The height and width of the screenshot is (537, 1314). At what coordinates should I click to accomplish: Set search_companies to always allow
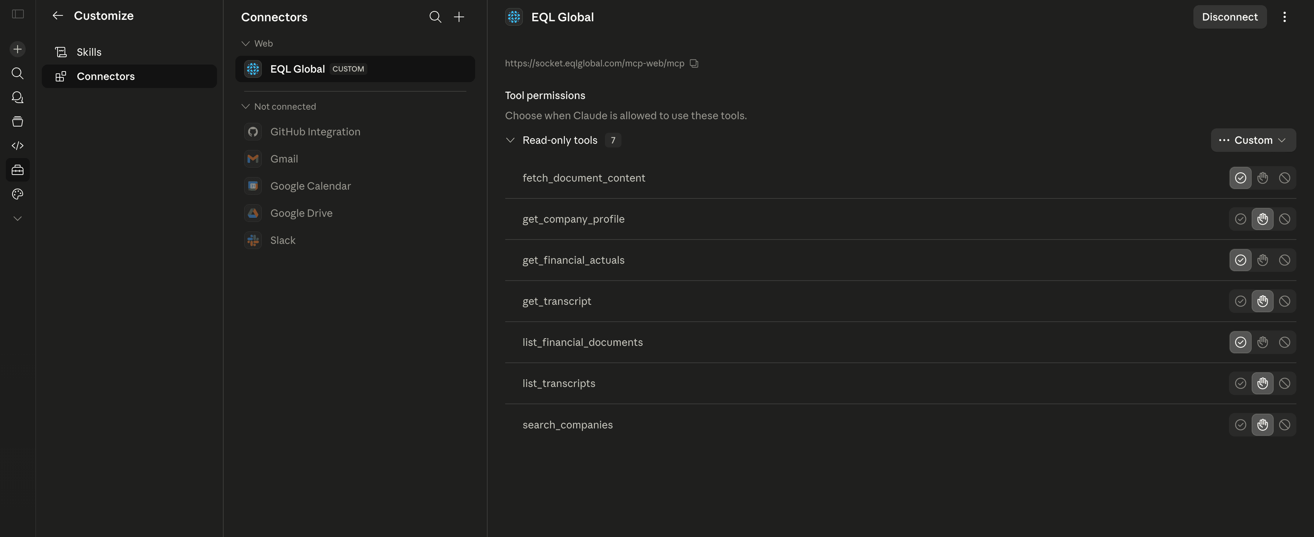coord(1241,425)
